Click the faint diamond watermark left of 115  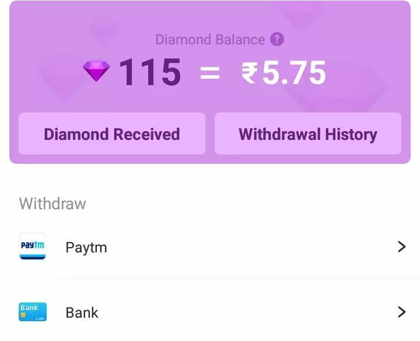(58, 76)
